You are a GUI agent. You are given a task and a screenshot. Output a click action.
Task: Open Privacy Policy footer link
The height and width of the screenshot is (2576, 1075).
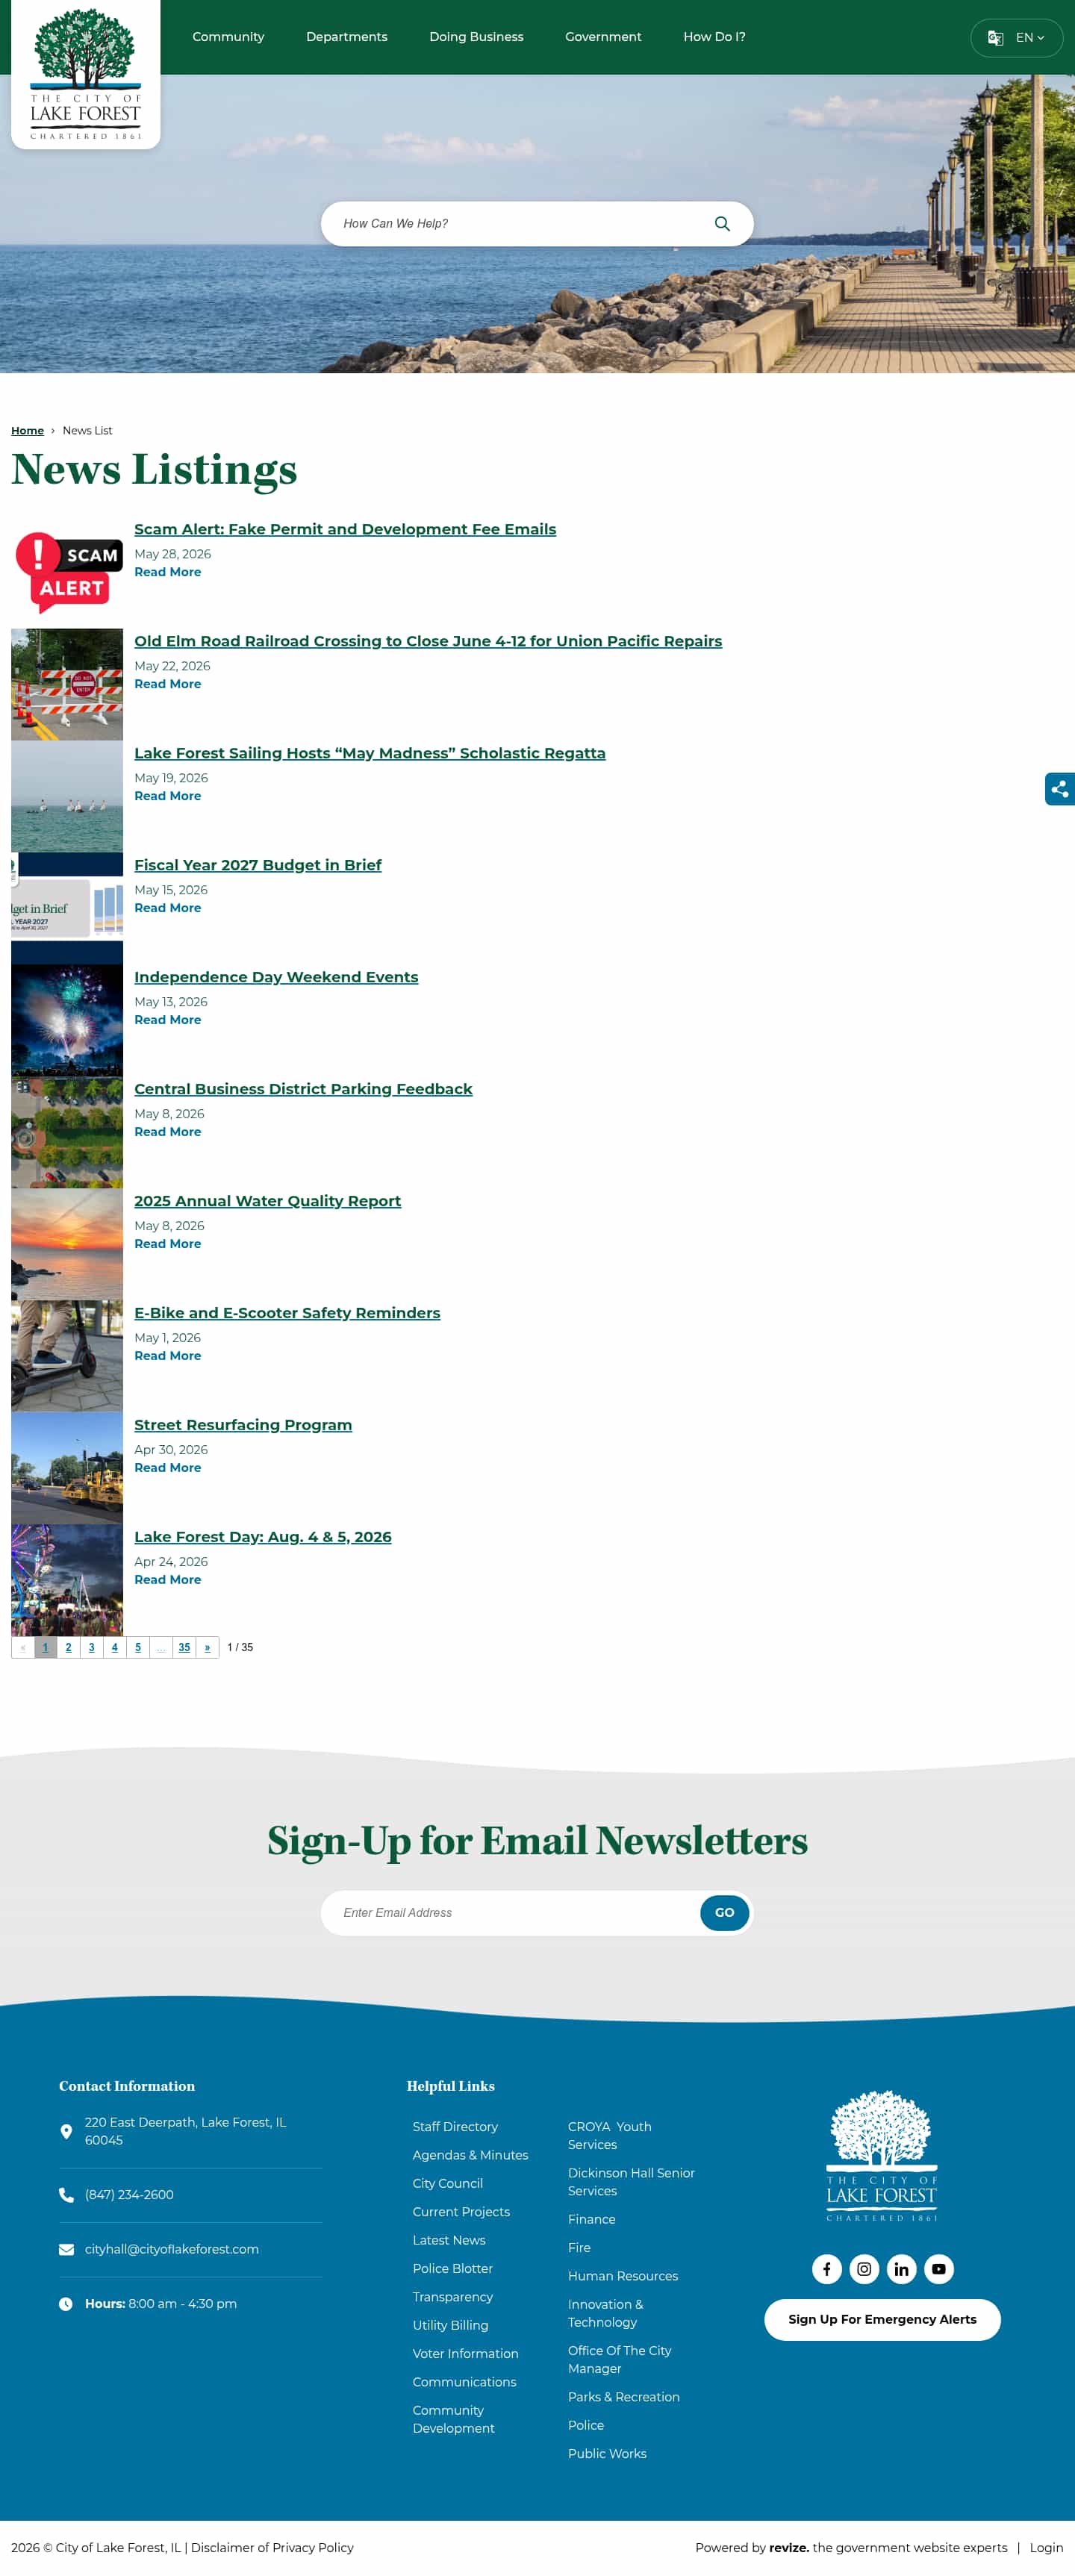(313, 2547)
